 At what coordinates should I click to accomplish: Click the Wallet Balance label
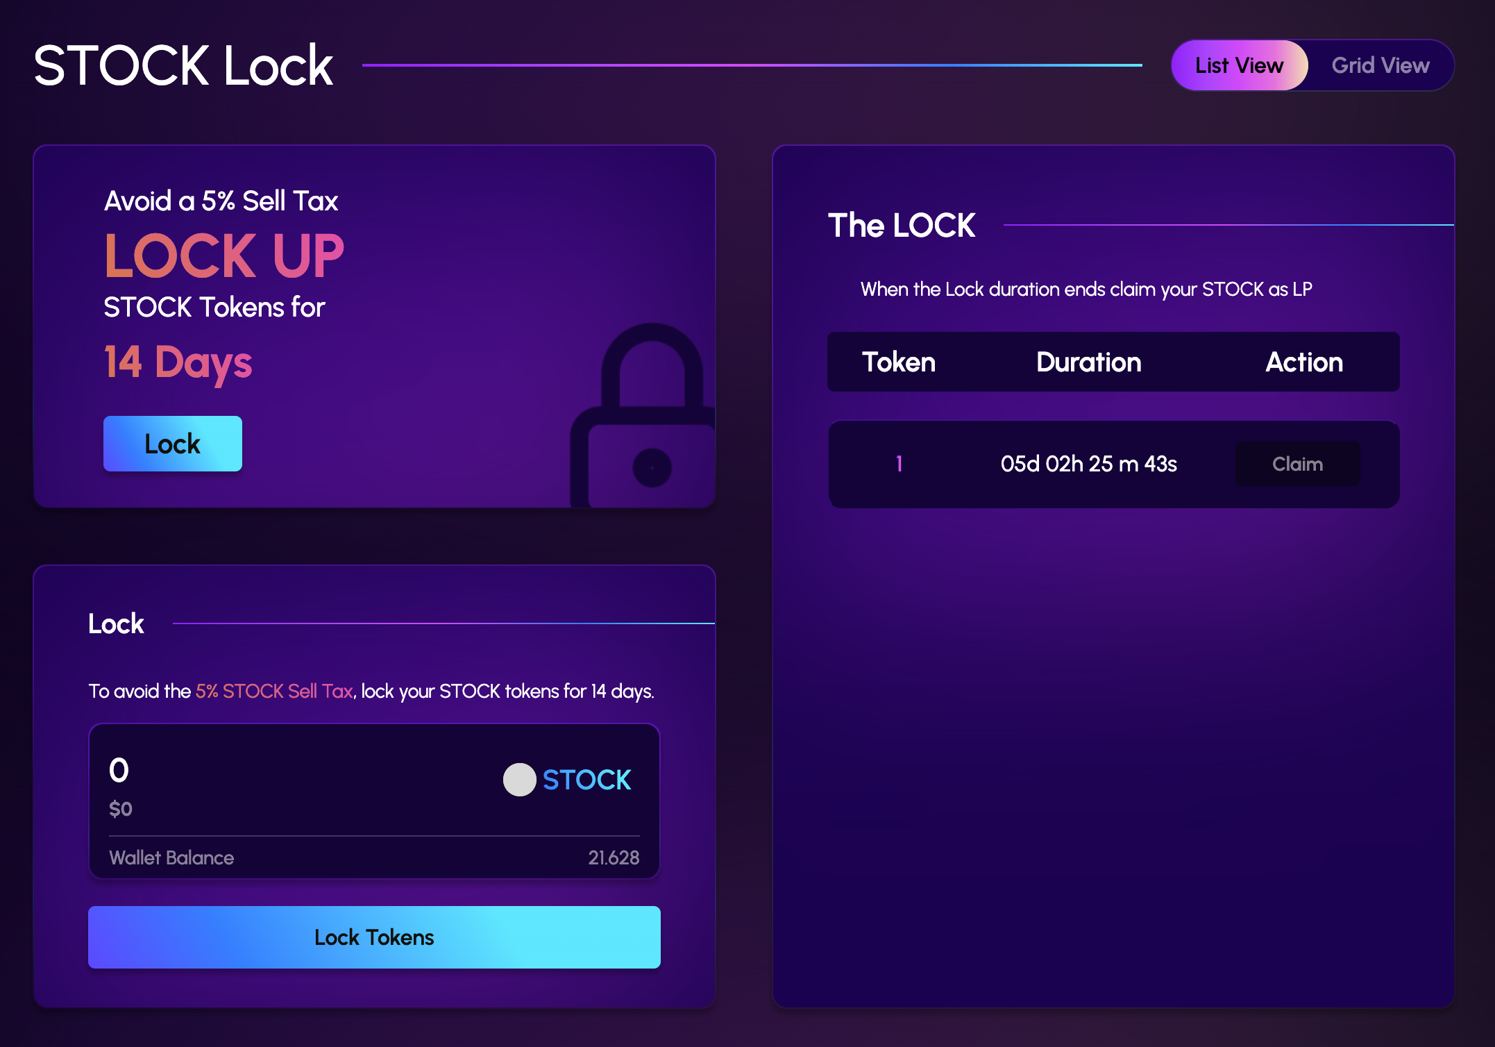(x=171, y=857)
